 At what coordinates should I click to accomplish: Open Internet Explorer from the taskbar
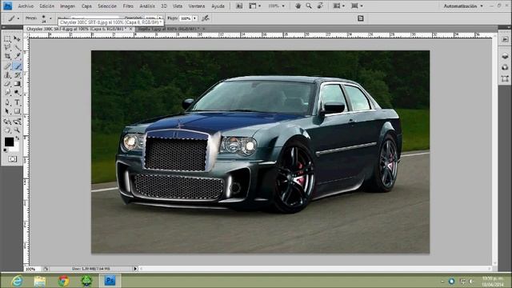(17, 281)
